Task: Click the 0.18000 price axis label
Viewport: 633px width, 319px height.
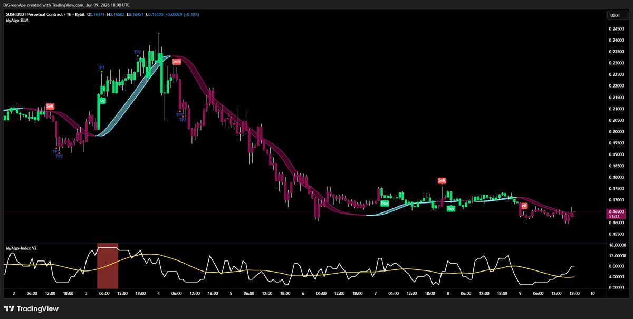Action: [617, 177]
